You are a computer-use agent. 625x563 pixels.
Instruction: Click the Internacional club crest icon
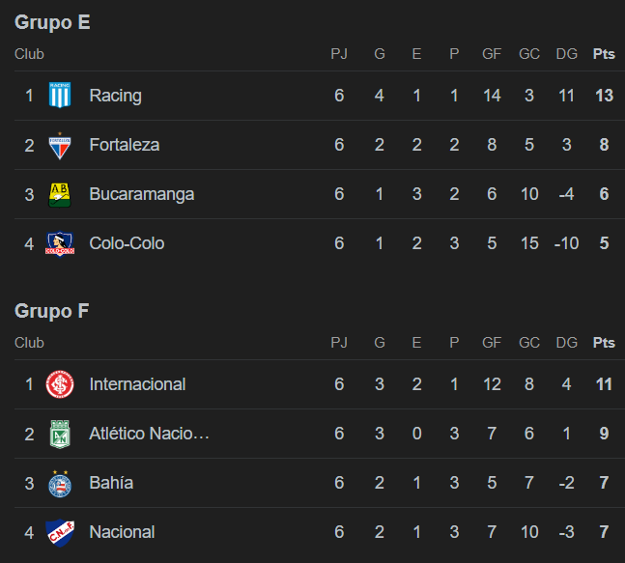click(60, 384)
